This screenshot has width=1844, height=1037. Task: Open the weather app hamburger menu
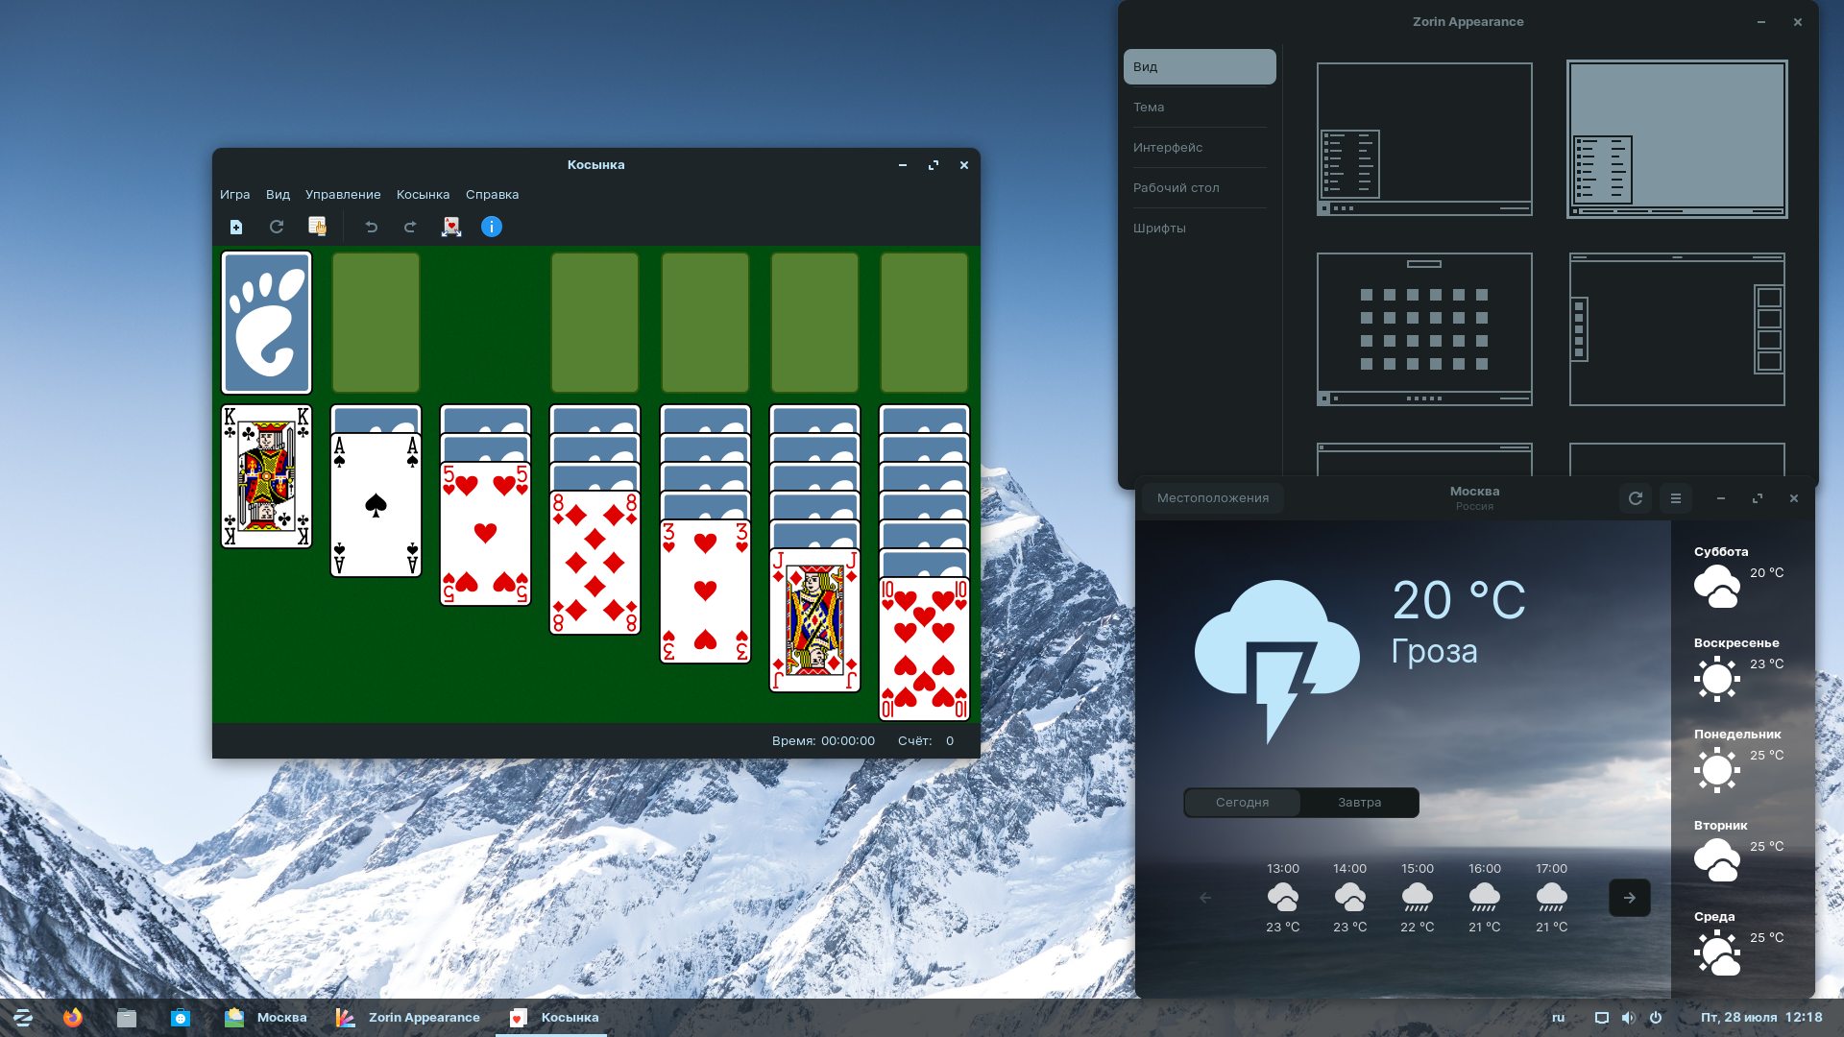pyautogui.click(x=1676, y=498)
